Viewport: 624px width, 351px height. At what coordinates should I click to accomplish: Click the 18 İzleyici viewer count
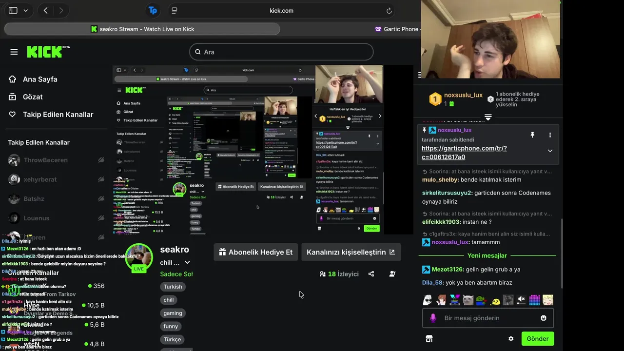coord(339,274)
